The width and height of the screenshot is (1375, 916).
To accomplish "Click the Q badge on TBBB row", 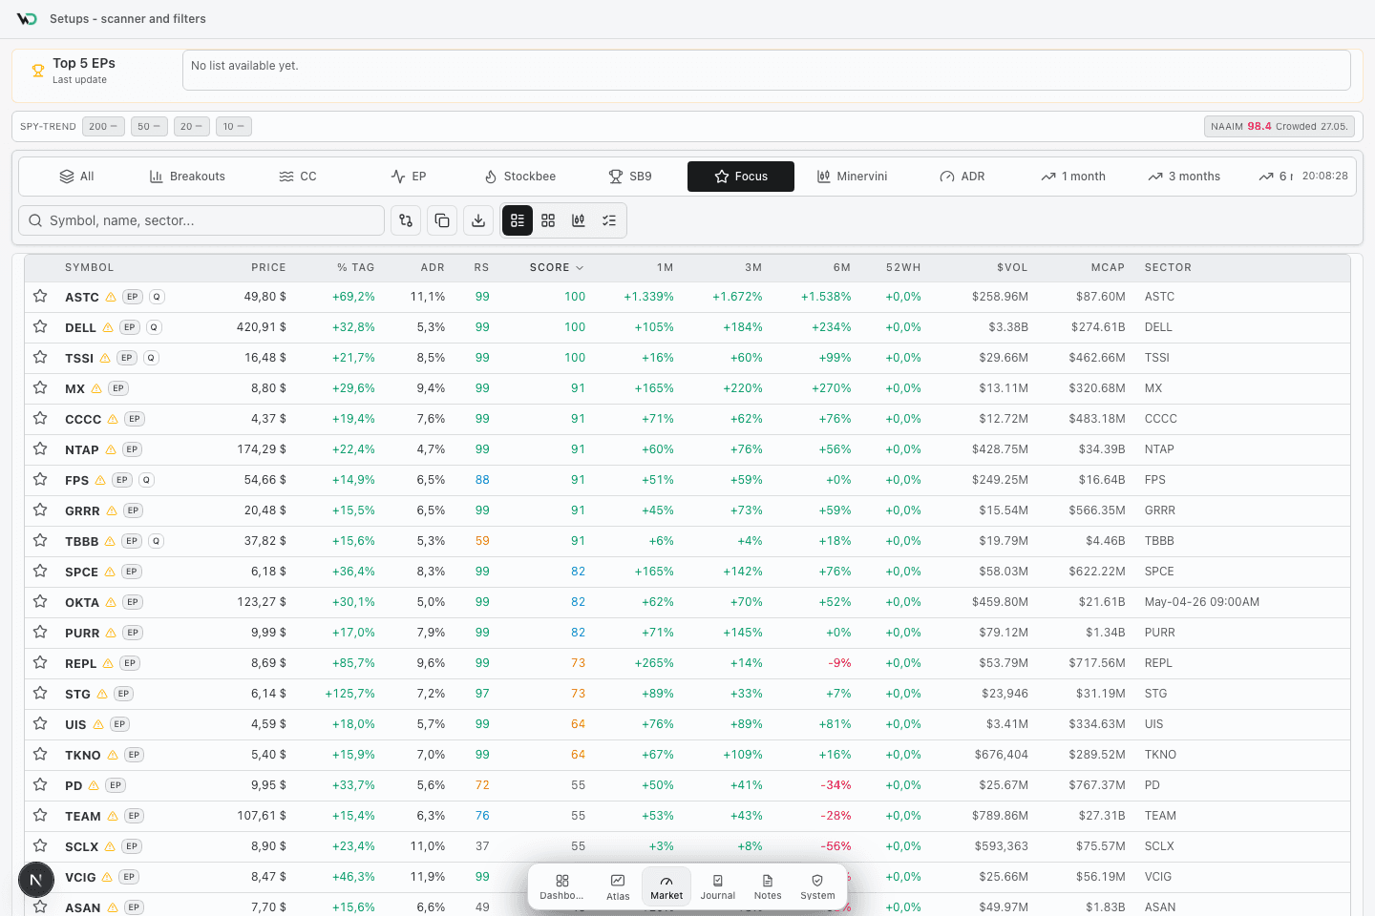I will 157,541.
